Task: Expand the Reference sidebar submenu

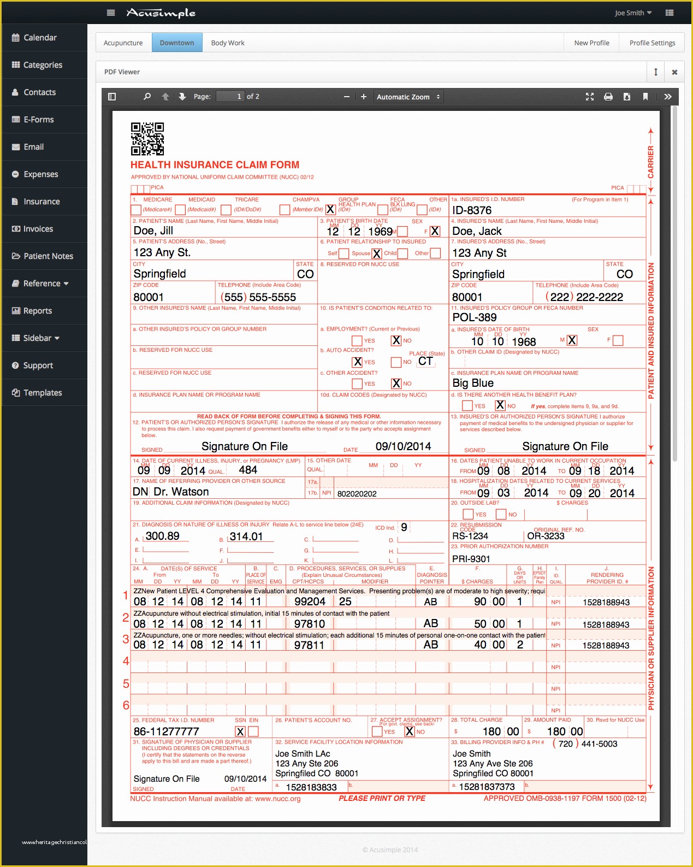Action: [x=44, y=284]
